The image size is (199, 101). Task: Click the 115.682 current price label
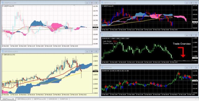95,27
